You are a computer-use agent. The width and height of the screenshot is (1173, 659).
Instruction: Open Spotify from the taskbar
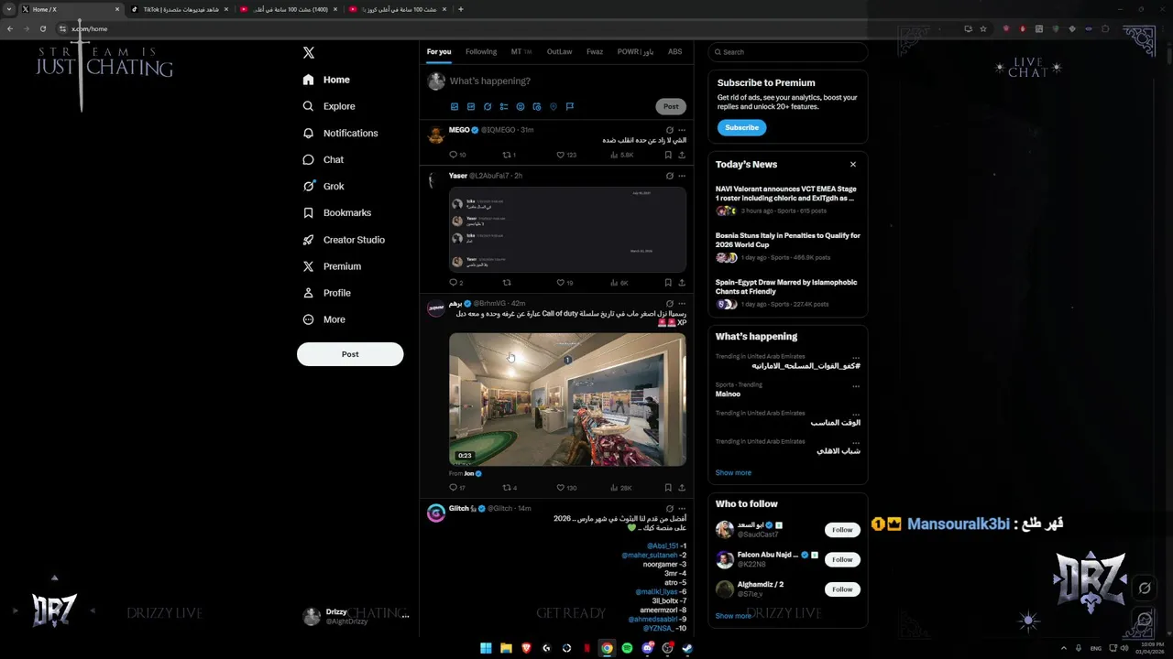pyautogui.click(x=627, y=648)
